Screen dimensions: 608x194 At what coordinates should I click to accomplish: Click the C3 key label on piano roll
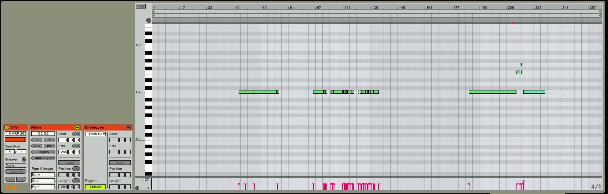coord(138,45)
